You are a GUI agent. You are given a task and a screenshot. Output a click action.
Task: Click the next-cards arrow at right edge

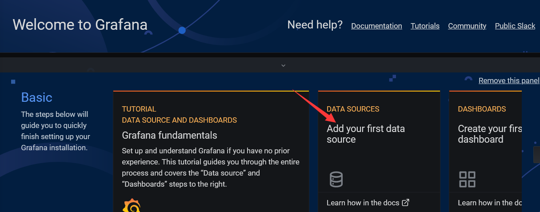(536, 155)
